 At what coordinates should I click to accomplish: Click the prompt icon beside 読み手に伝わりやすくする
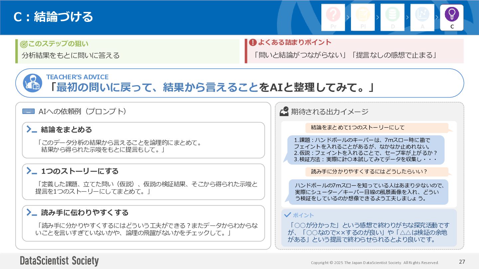pos(32,213)
